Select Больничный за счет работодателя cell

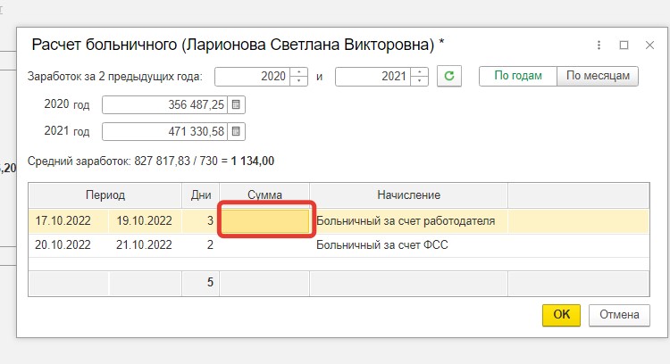[408, 220]
